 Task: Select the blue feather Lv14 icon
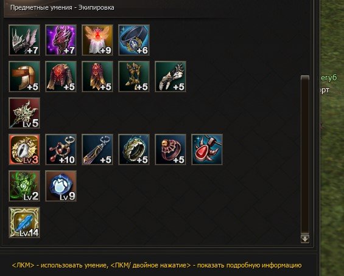[x=24, y=223]
